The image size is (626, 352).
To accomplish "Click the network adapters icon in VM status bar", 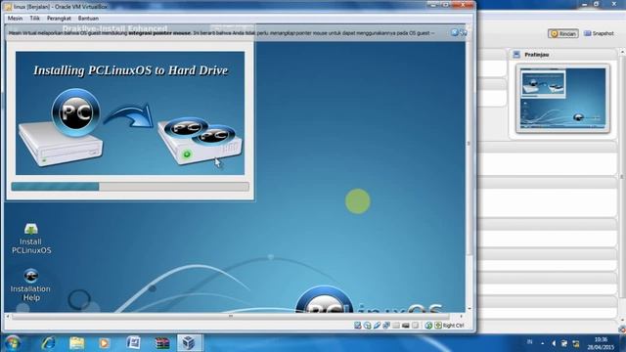I will (386, 326).
